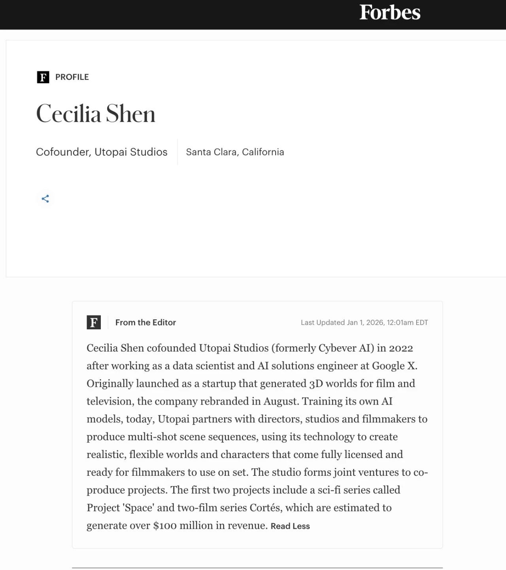Click the From the Editor heading

tap(145, 323)
